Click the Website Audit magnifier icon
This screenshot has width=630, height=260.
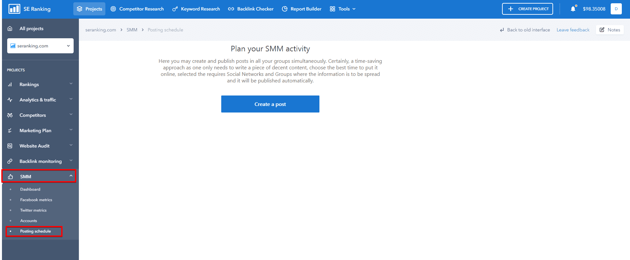10,146
